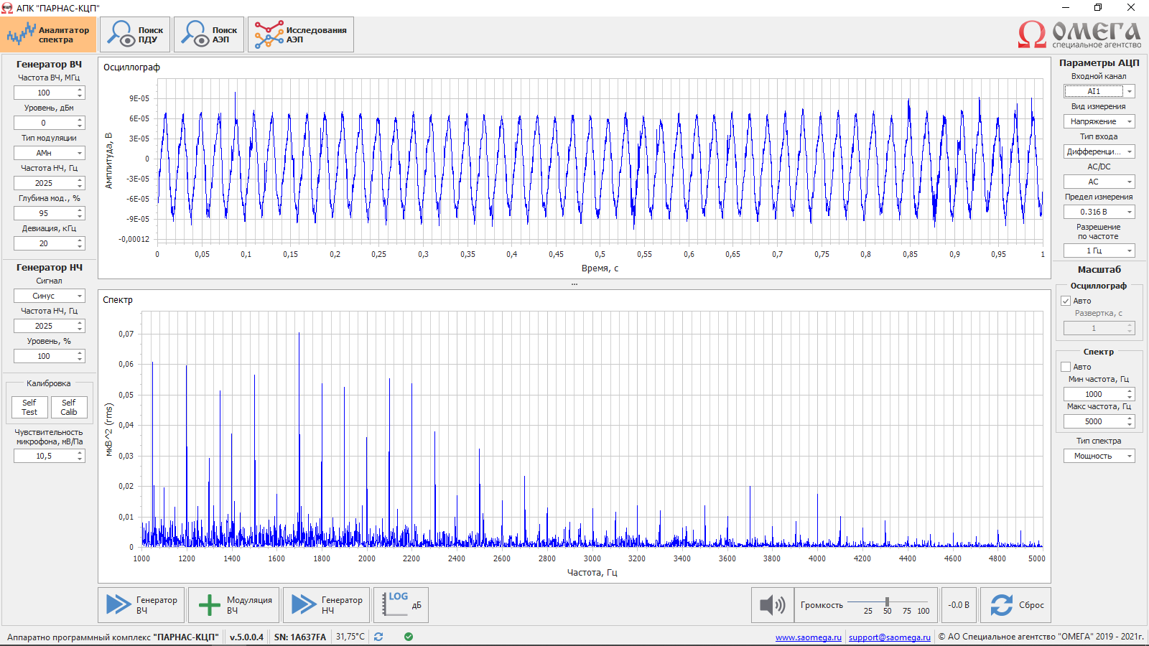Open Вид измерения Напряжение dropdown

[x=1099, y=121]
